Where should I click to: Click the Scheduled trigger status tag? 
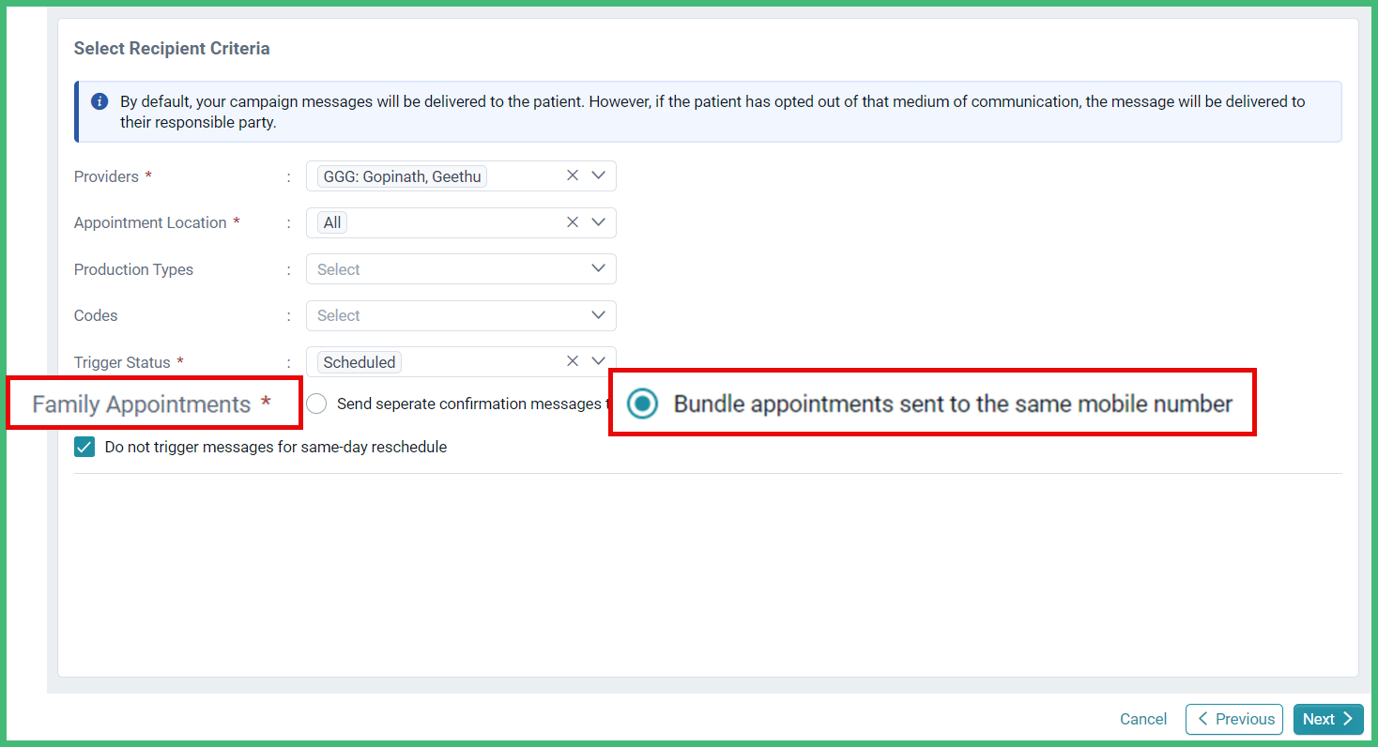(x=360, y=362)
